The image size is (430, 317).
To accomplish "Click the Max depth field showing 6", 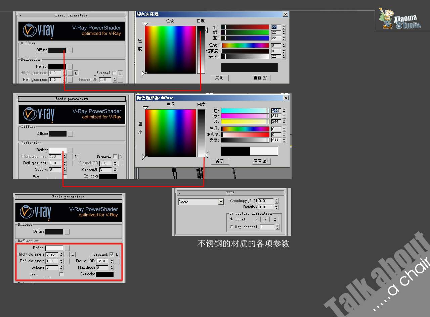I will (x=102, y=268).
